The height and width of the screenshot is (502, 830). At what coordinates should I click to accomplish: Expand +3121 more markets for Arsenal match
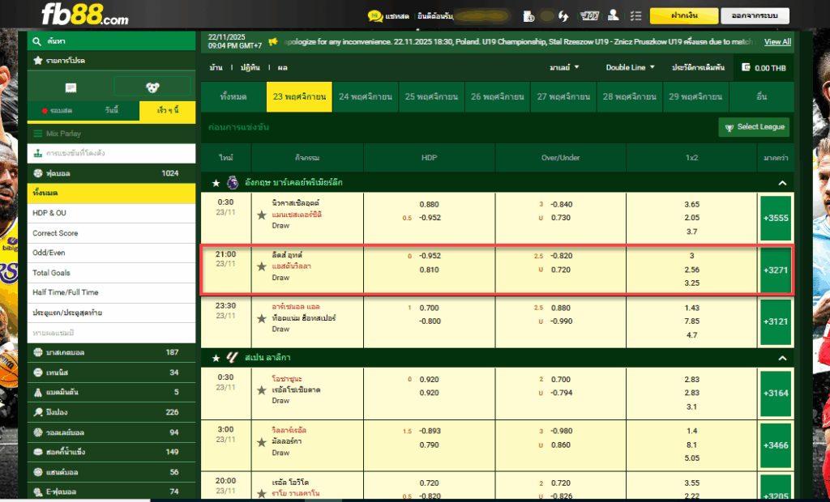point(776,321)
